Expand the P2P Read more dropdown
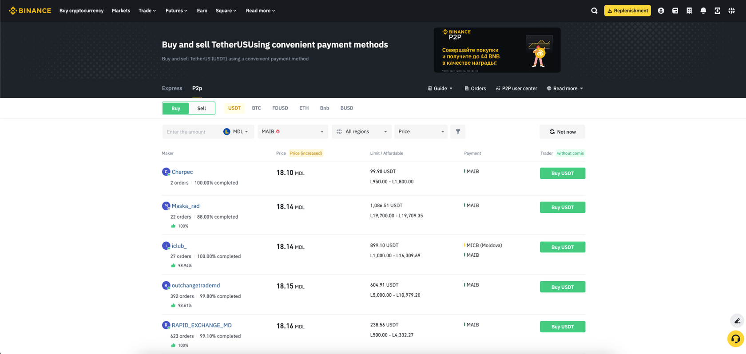Image resolution: width=746 pixels, height=354 pixels. point(565,89)
